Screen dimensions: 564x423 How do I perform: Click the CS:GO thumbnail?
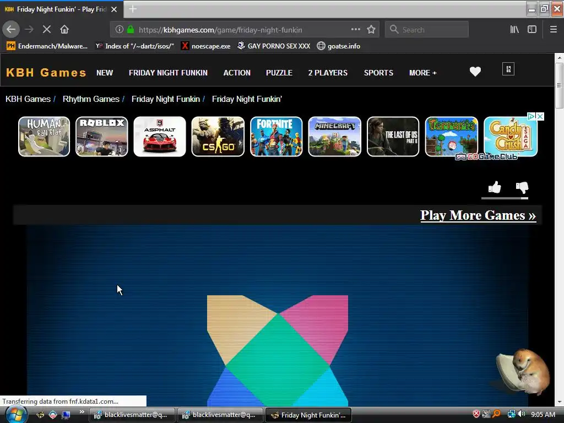tap(218, 137)
